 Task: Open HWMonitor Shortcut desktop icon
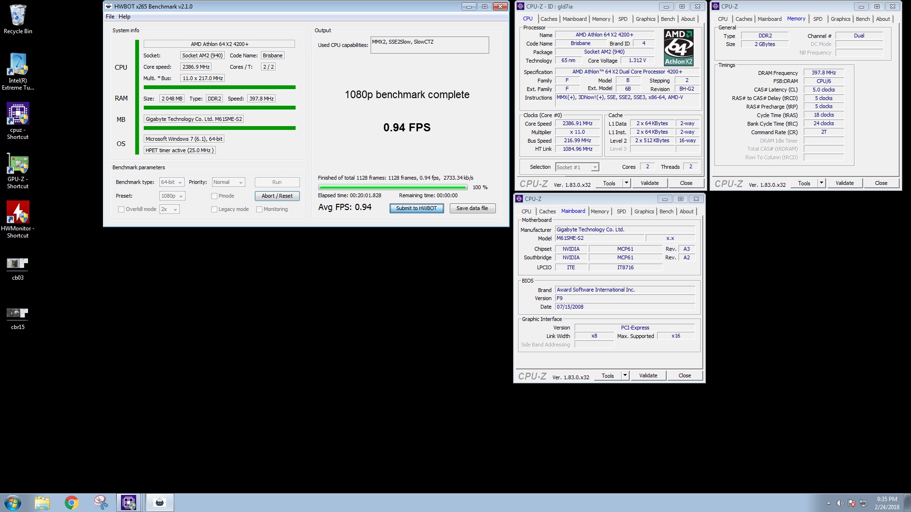pos(18,219)
